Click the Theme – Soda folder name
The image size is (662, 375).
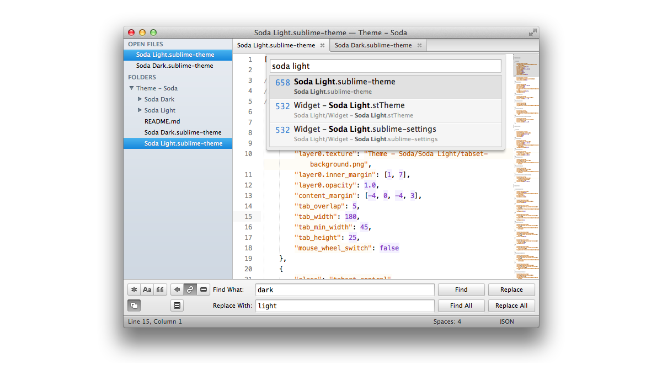coord(157,88)
